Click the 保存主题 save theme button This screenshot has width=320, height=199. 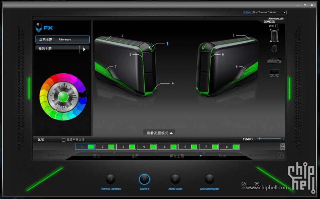(177, 156)
